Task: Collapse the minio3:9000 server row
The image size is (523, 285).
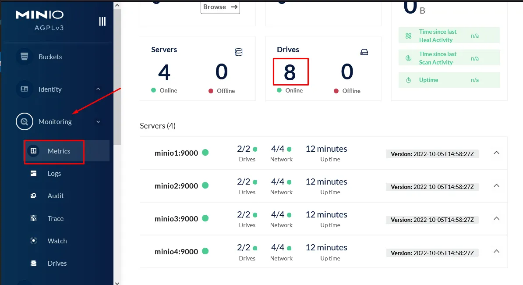Action: click(496, 218)
